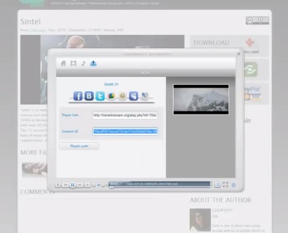
Task: Share using the Google Buzz icon
Action: click(x=111, y=96)
